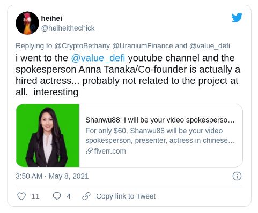The image size is (258, 213).
Task: Open @UraniumFinance in reply line
Action: click(x=143, y=46)
